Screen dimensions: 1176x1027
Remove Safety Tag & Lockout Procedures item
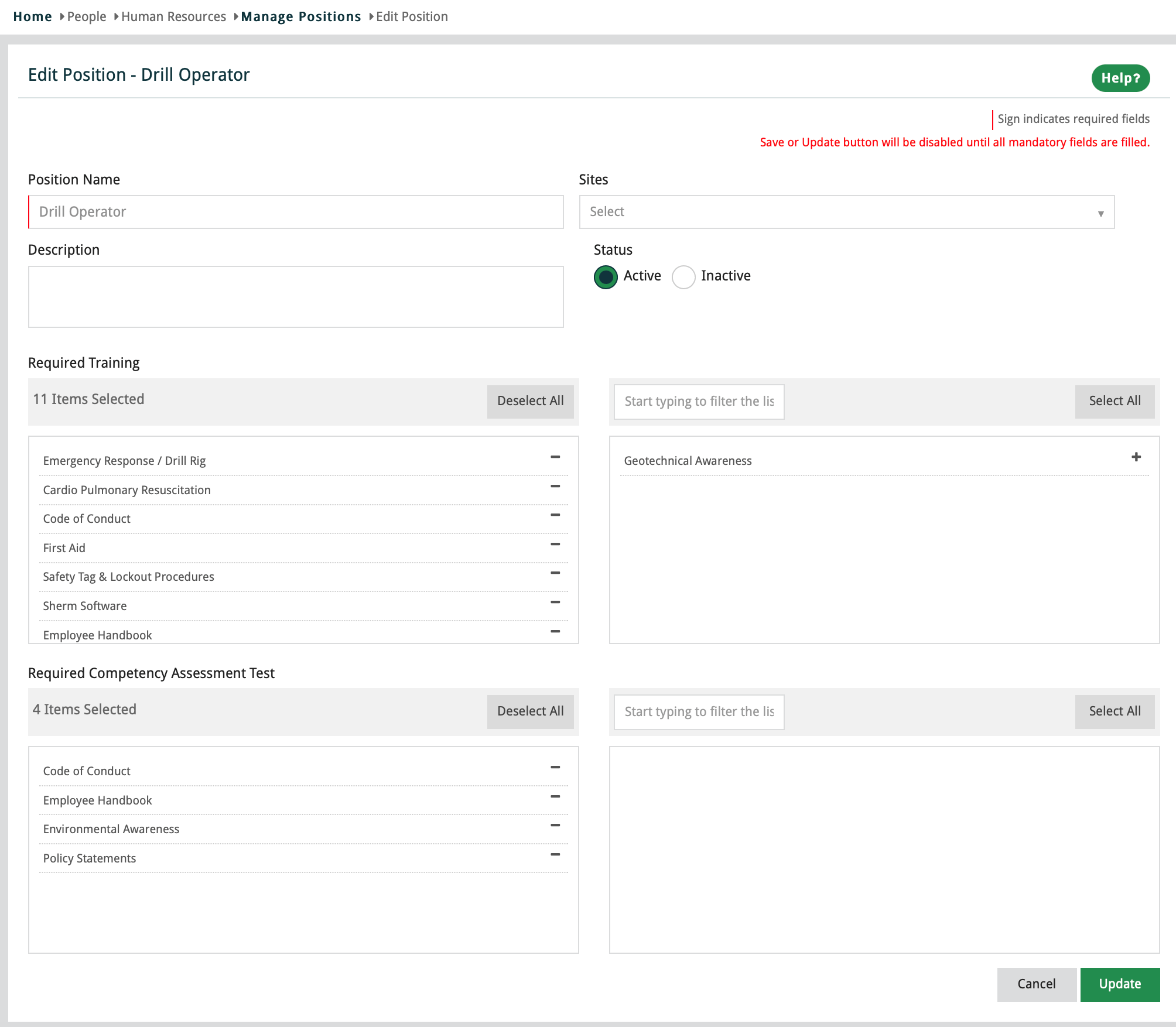[x=555, y=573]
